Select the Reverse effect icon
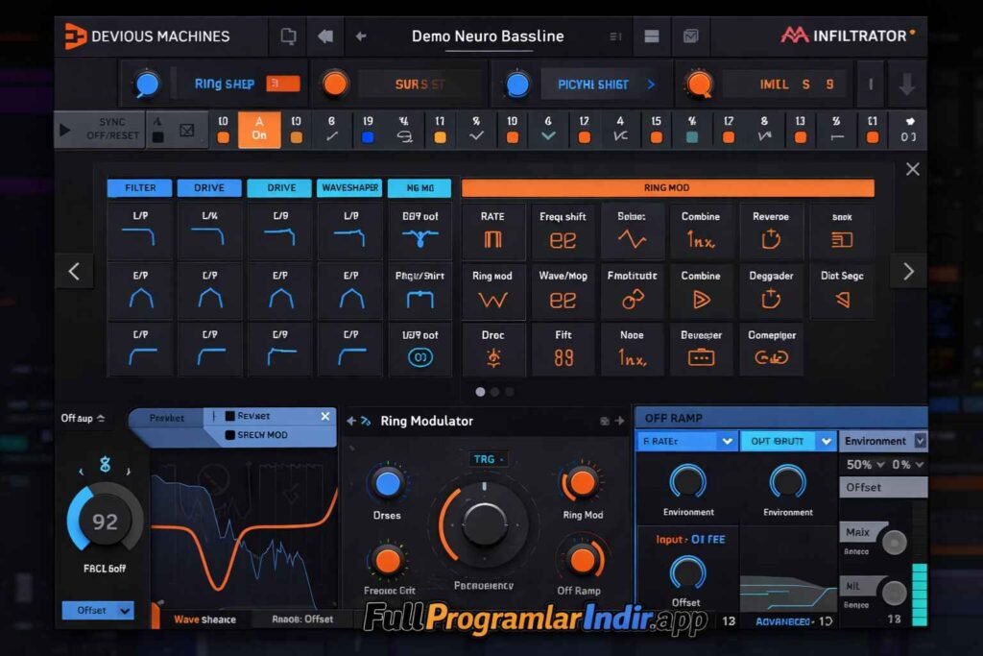The width and height of the screenshot is (983, 656). (x=772, y=231)
